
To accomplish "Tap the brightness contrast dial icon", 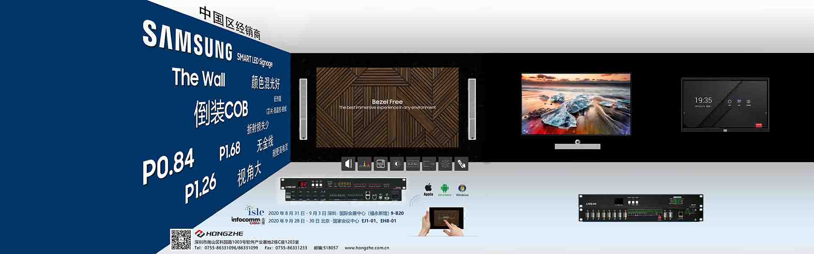I will point(397,164).
